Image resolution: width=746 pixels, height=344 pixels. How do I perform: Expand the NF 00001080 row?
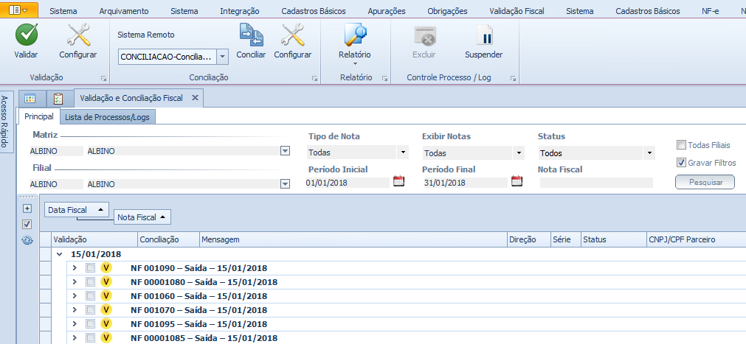(x=75, y=282)
